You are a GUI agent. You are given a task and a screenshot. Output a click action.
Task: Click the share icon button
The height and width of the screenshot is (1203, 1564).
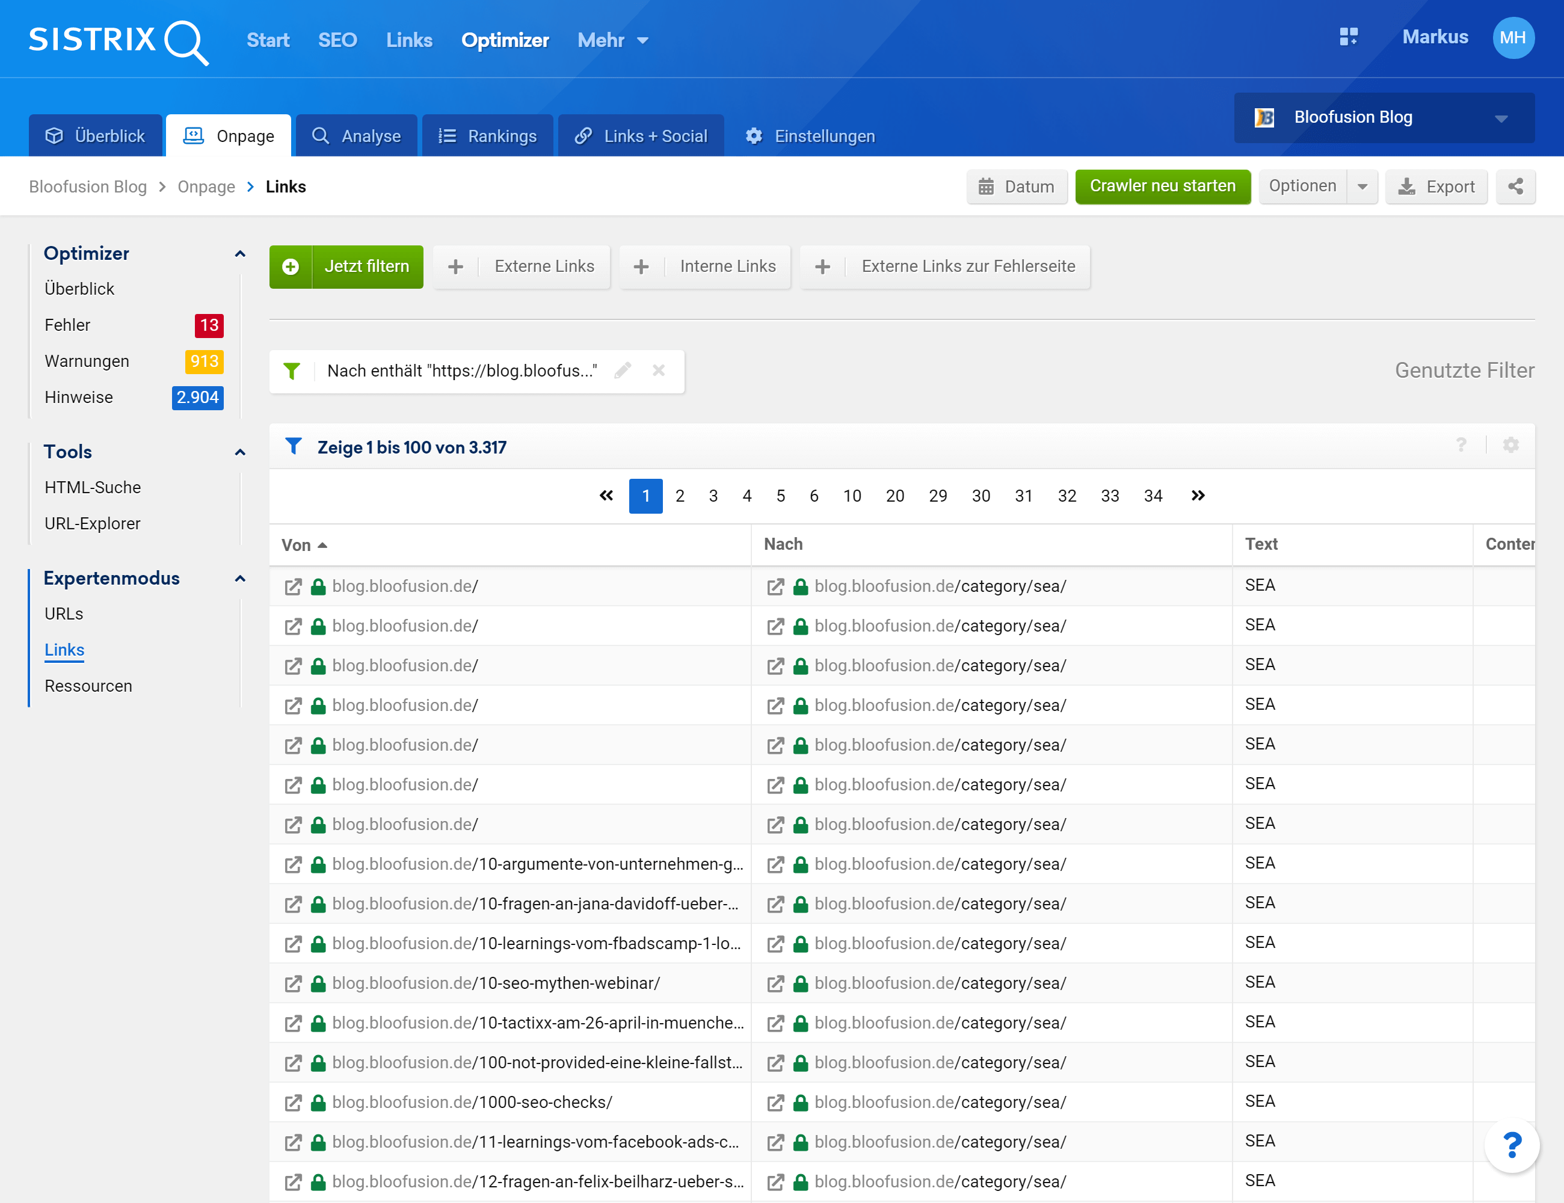point(1515,187)
